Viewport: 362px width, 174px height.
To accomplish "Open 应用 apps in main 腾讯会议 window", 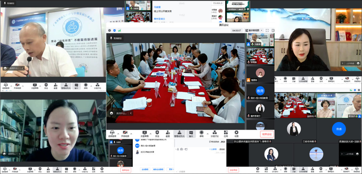I will [x=226, y=134].
